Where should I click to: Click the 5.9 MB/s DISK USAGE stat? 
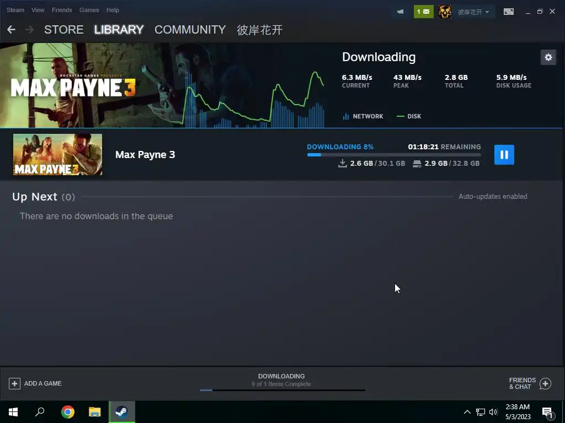[514, 81]
